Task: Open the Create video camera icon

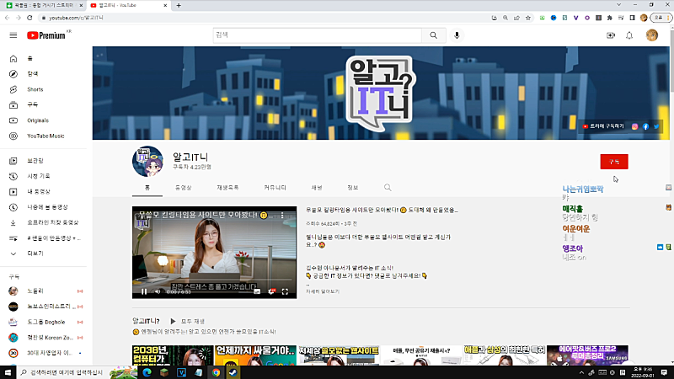Action: point(610,35)
